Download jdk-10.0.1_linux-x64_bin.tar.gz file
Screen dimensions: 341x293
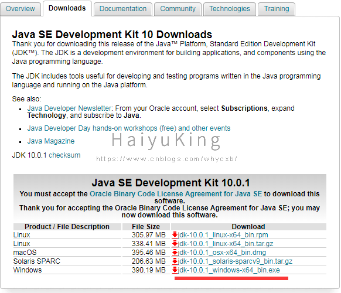click(x=226, y=244)
